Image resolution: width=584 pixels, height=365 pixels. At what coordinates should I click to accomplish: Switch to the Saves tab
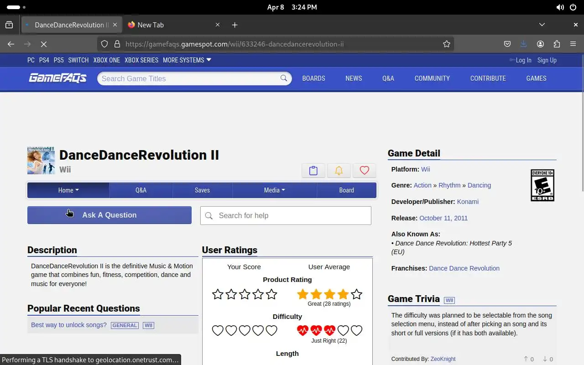point(202,190)
